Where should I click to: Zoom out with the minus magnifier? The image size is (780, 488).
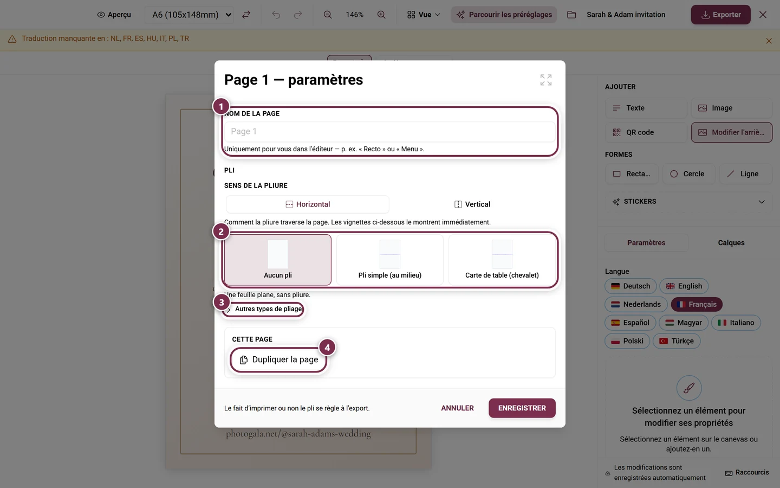pos(328,15)
